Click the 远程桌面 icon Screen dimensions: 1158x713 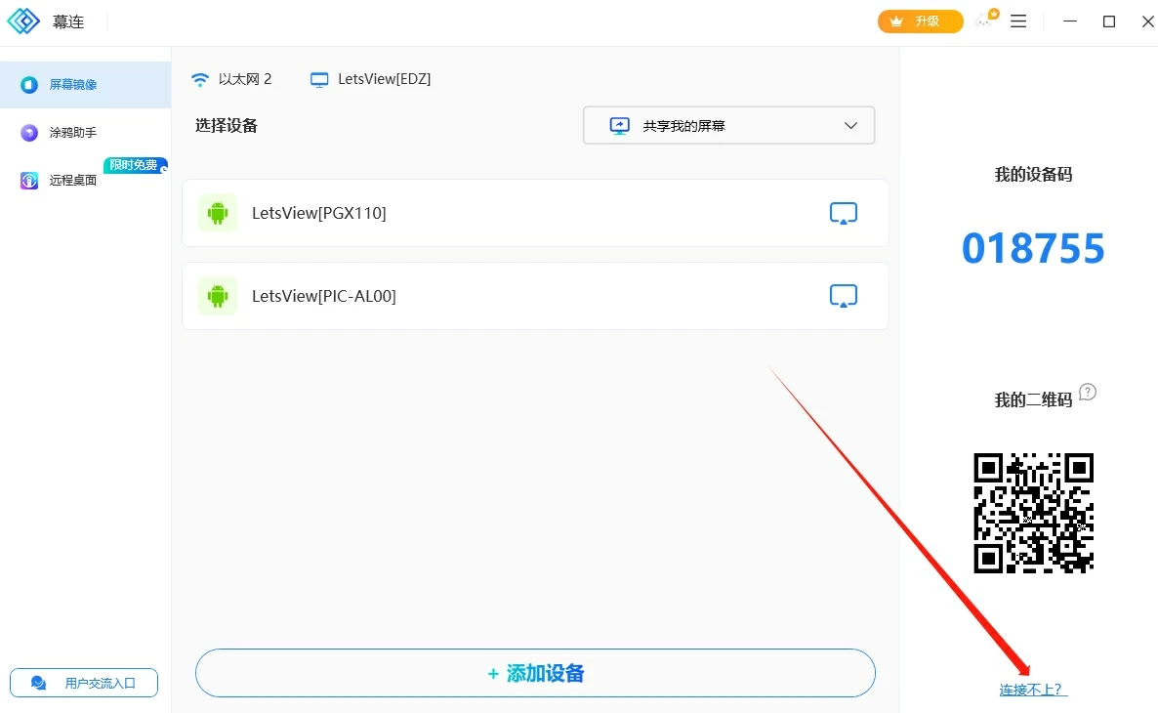pyautogui.click(x=28, y=181)
